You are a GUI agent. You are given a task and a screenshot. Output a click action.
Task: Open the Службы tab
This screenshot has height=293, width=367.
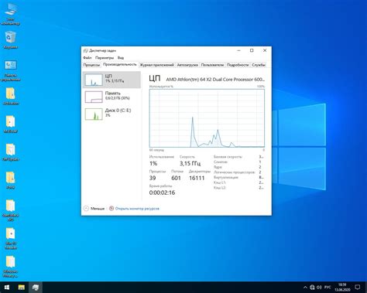click(259, 65)
